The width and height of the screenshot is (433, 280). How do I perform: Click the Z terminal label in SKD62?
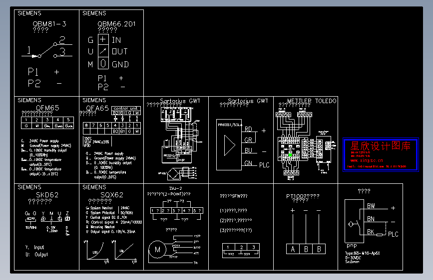67,214
